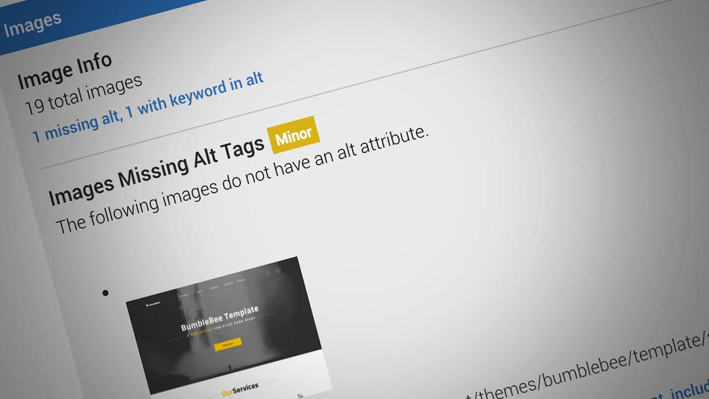Click the "Image Info" heading
Screen dimensions: 709x399
65,70
